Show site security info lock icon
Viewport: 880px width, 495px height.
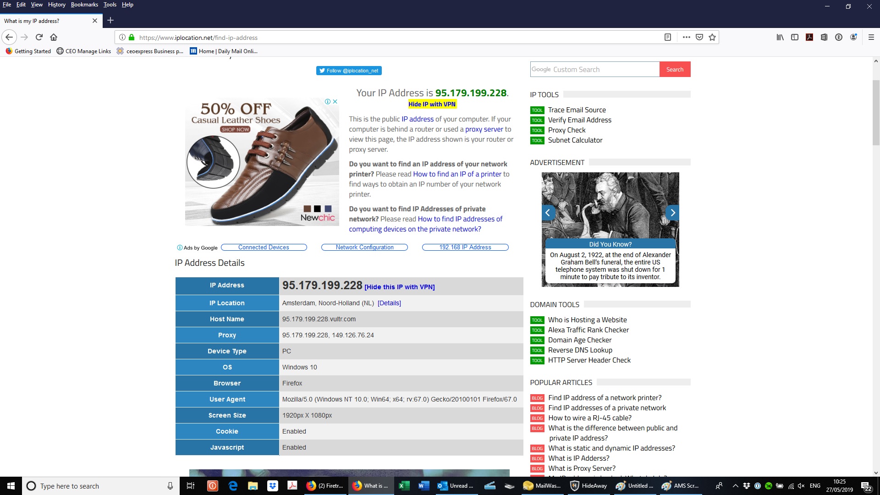coord(132,37)
